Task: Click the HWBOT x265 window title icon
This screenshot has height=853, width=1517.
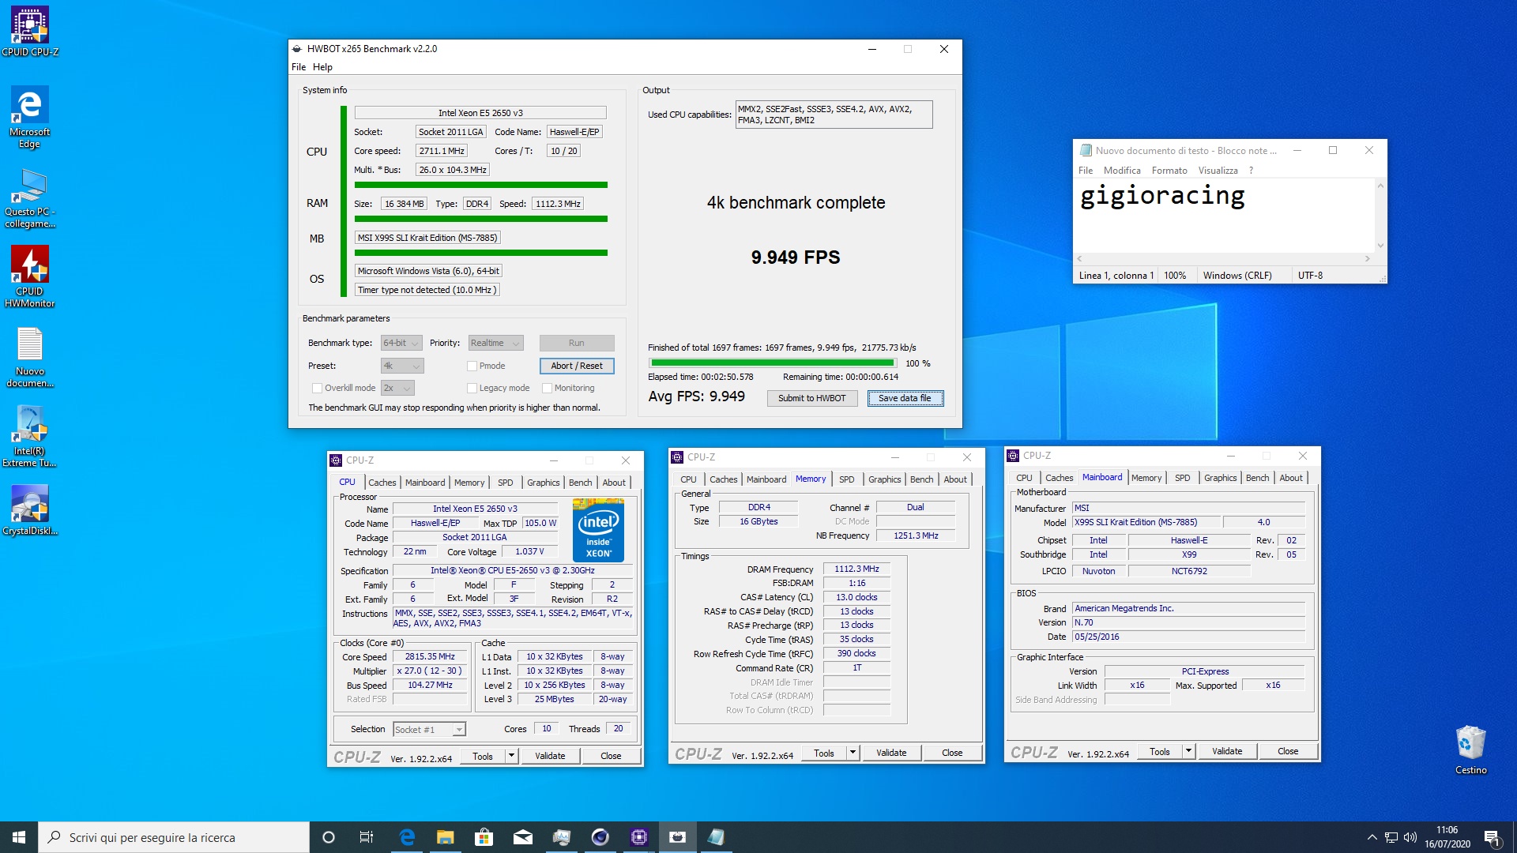Action: click(x=297, y=49)
